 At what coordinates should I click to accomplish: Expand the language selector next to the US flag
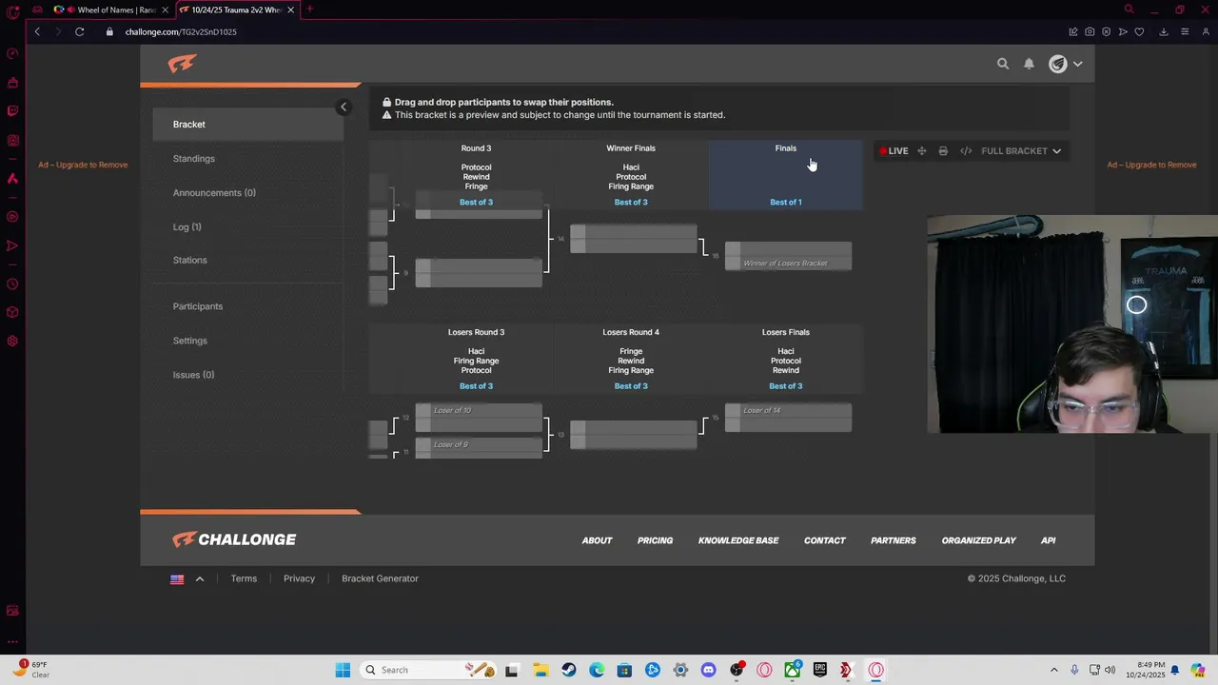[200, 578]
